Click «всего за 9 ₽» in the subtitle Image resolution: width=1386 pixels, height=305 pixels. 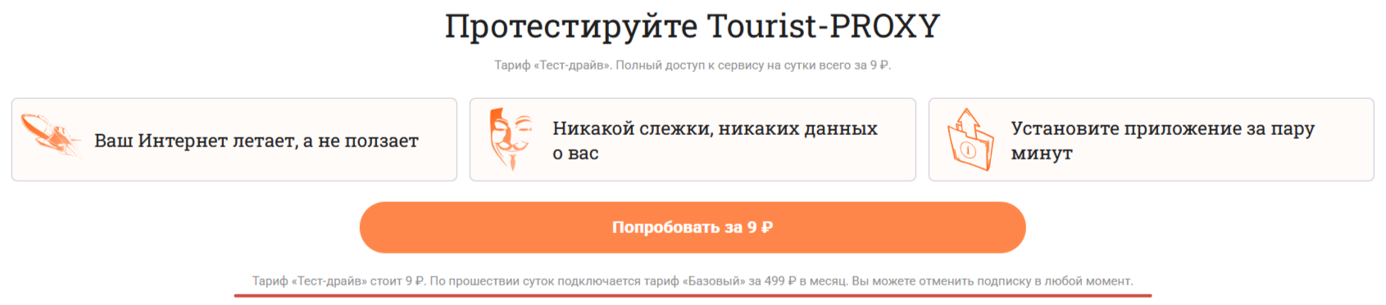[855, 65]
